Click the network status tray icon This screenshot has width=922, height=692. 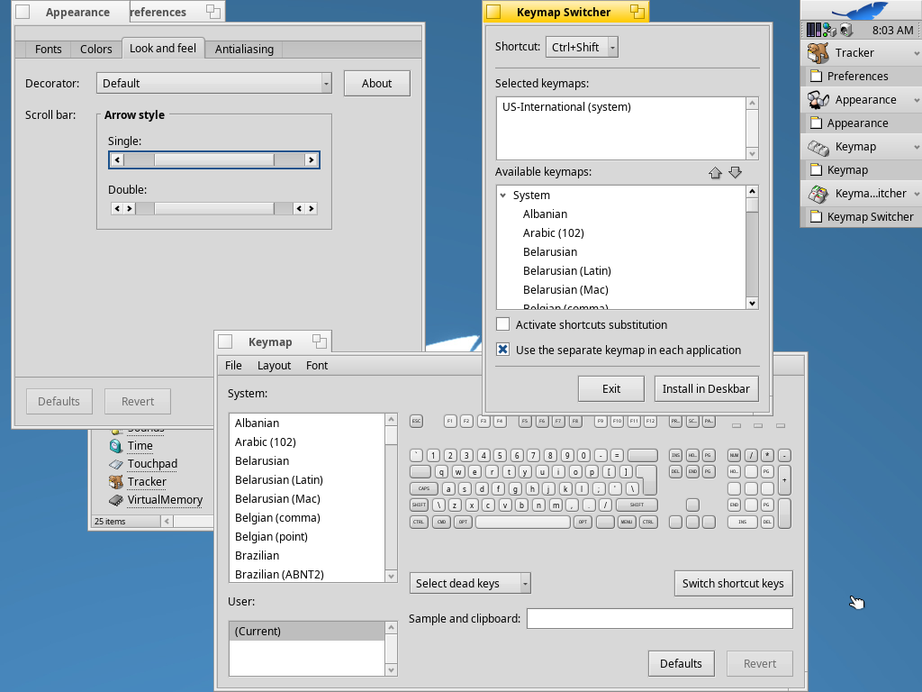click(829, 30)
